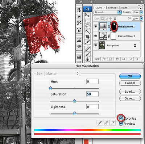Open the Info panel icon
The height and width of the screenshot is (144, 145).
coord(79,57)
